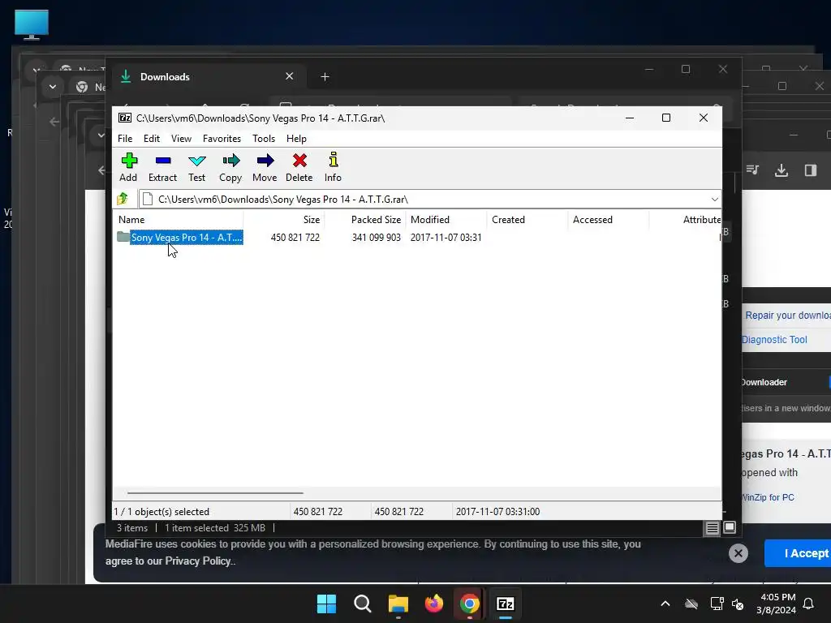831x623 pixels.
Task: Open the taskbar clock showing 4:05 PM
Action: tap(777, 604)
